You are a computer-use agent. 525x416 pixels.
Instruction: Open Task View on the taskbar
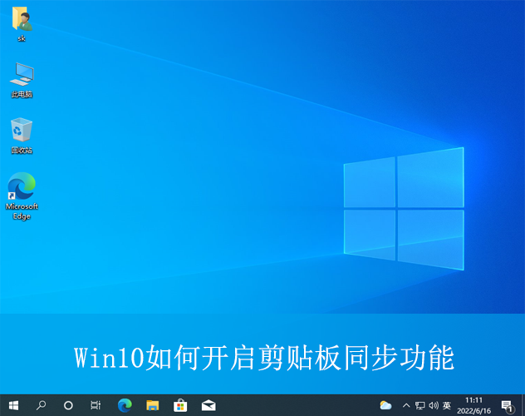point(96,405)
